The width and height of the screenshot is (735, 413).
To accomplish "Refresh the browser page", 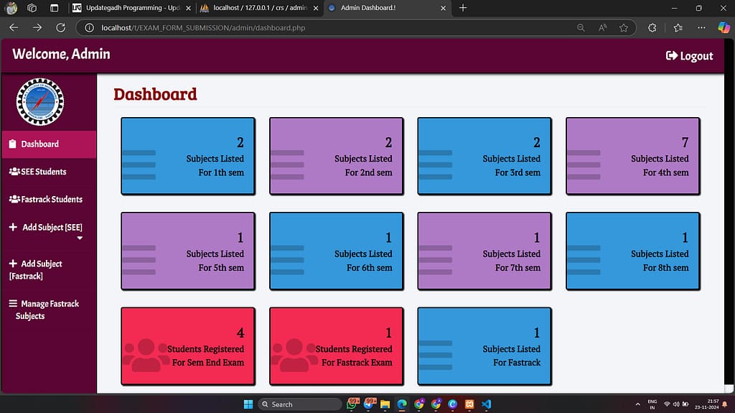I will [61, 27].
